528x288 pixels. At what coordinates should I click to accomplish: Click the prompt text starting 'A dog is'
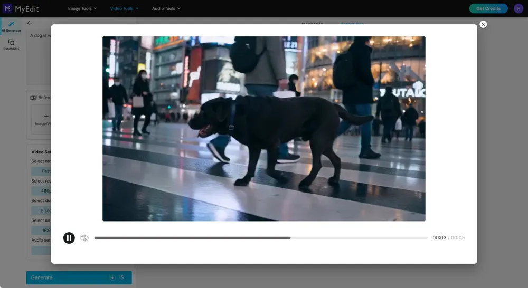(x=41, y=35)
